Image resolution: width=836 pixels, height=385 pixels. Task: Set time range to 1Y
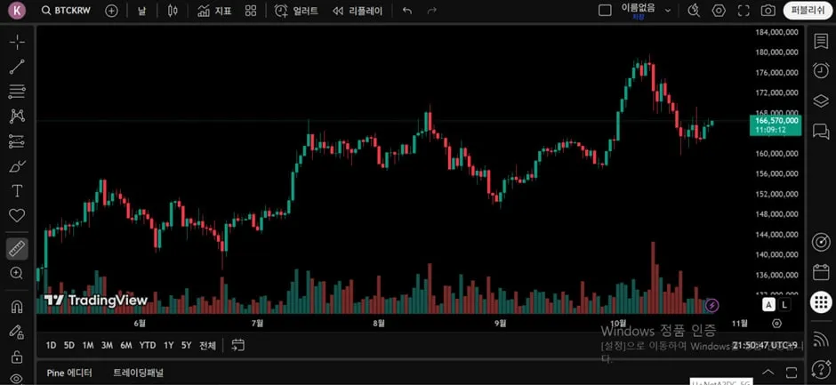pyautogui.click(x=168, y=346)
